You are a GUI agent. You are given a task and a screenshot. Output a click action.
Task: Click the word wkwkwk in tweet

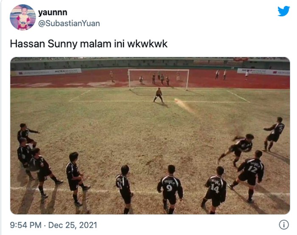[147, 44]
